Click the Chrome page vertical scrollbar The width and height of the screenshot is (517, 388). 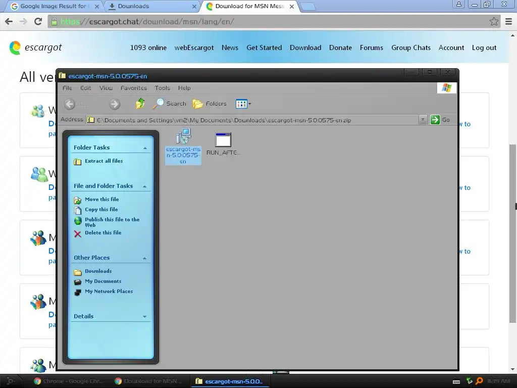pyautogui.click(x=513, y=233)
